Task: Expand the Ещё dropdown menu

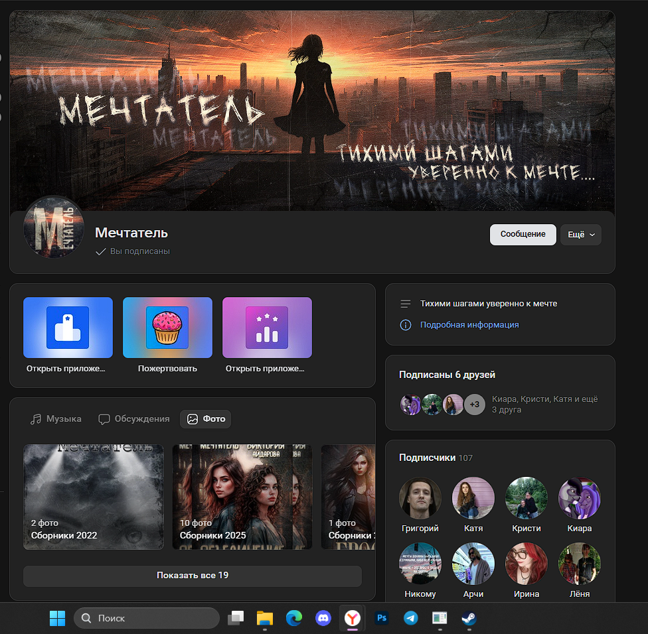Action: point(581,235)
